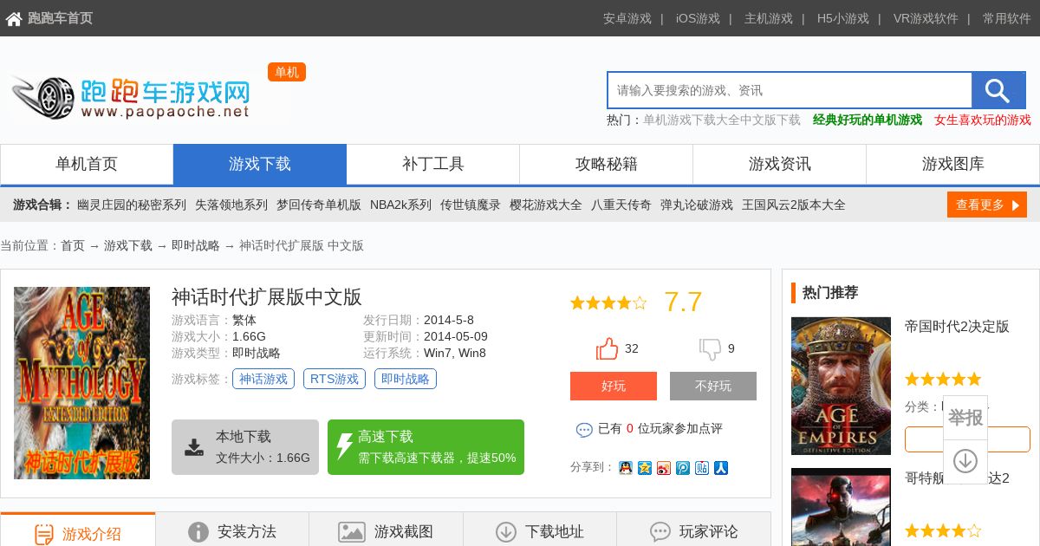The image size is (1040, 546).
Task: Click the four-star rating beside 7.7
Action: [x=608, y=302]
